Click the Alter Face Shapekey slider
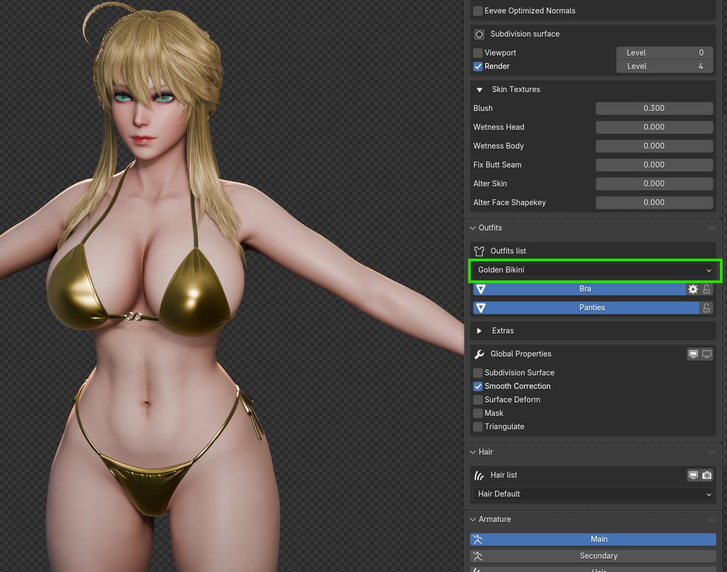This screenshot has width=727, height=572. coord(654,202)
